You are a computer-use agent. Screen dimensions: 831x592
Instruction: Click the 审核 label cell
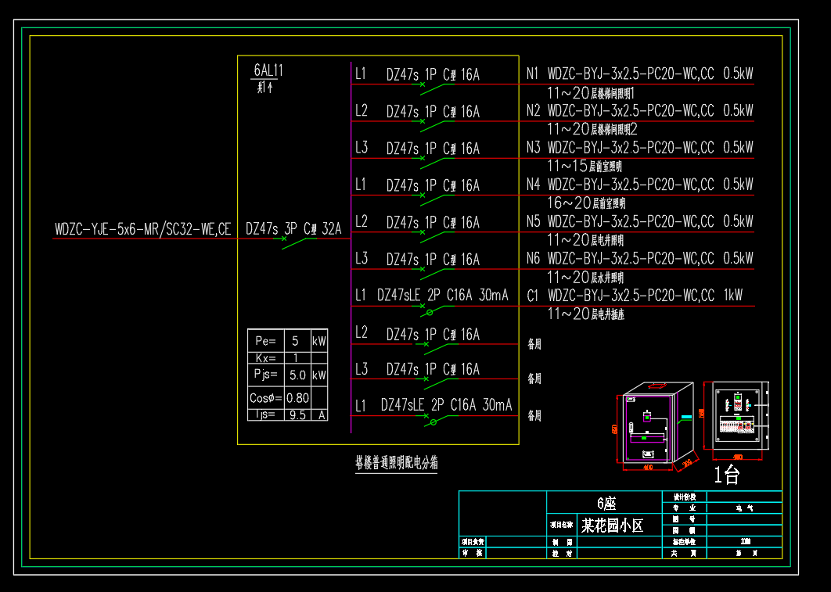point(473,553)
